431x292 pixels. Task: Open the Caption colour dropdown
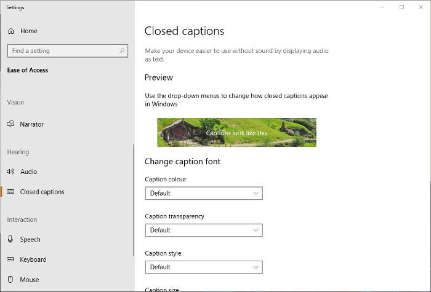click(204, 193)
